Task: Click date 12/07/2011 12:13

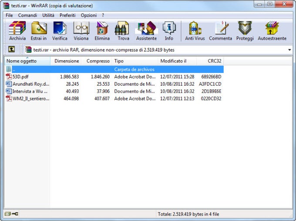Action: (x=177, y=99)
